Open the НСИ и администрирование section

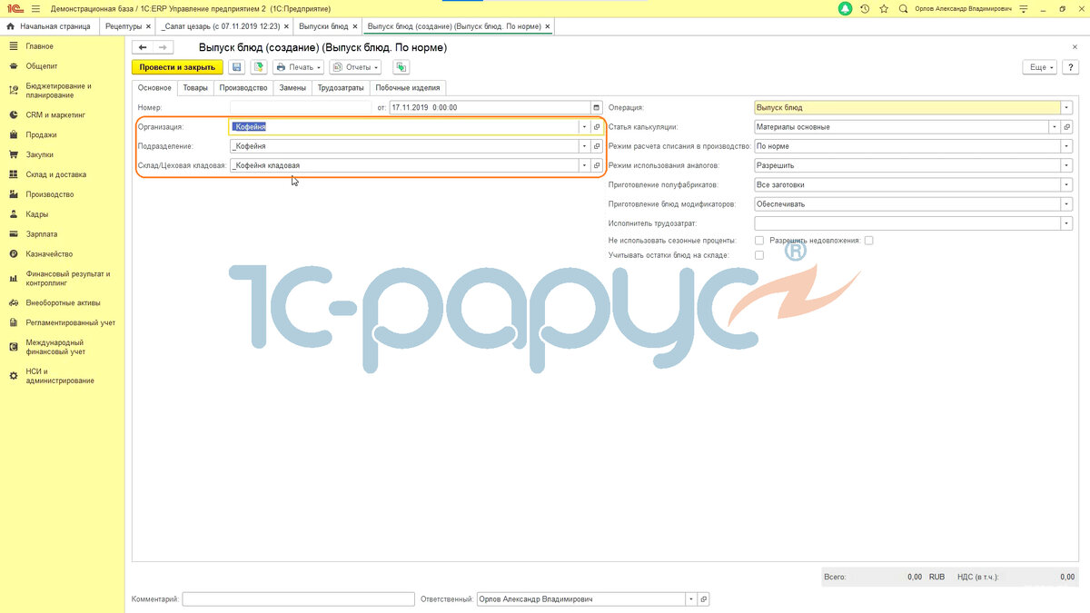[60, 376]
